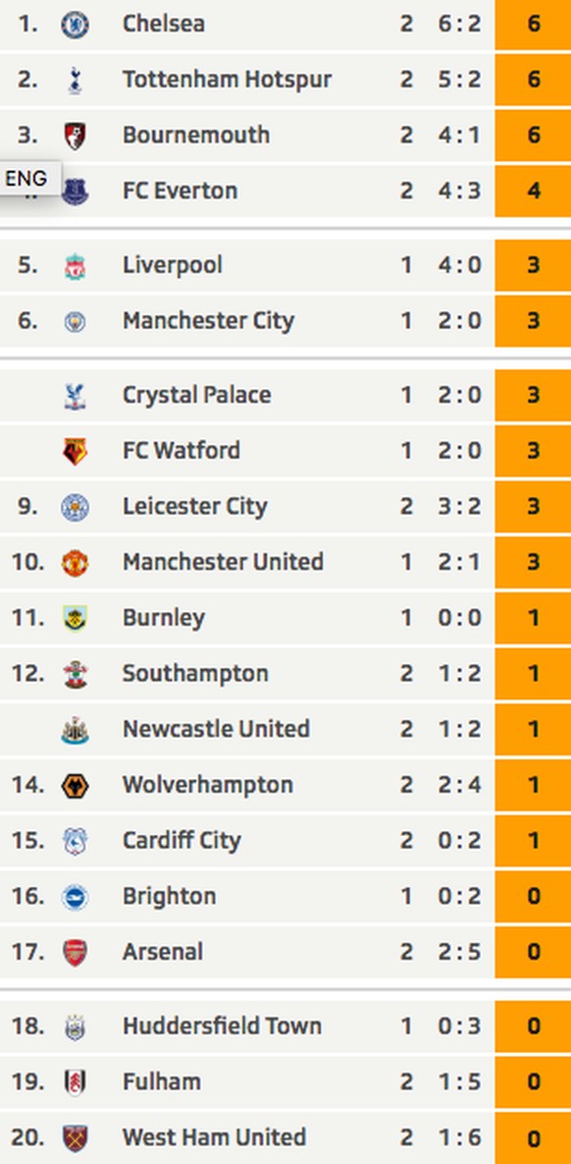Click the Chelsea points cell showing 6
Screen dimensions: 571x1164
pyautogui.click(x=533, y=24)
